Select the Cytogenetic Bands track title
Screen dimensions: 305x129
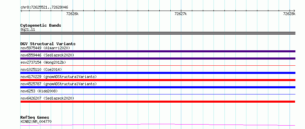(x=41, y=25)
